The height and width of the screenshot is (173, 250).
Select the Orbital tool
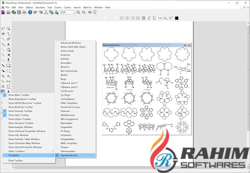[8, 60]
